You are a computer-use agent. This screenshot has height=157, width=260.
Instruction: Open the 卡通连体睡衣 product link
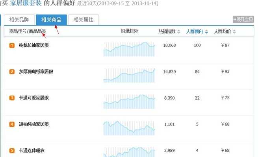pyautogui.click(x=32, y=150)
